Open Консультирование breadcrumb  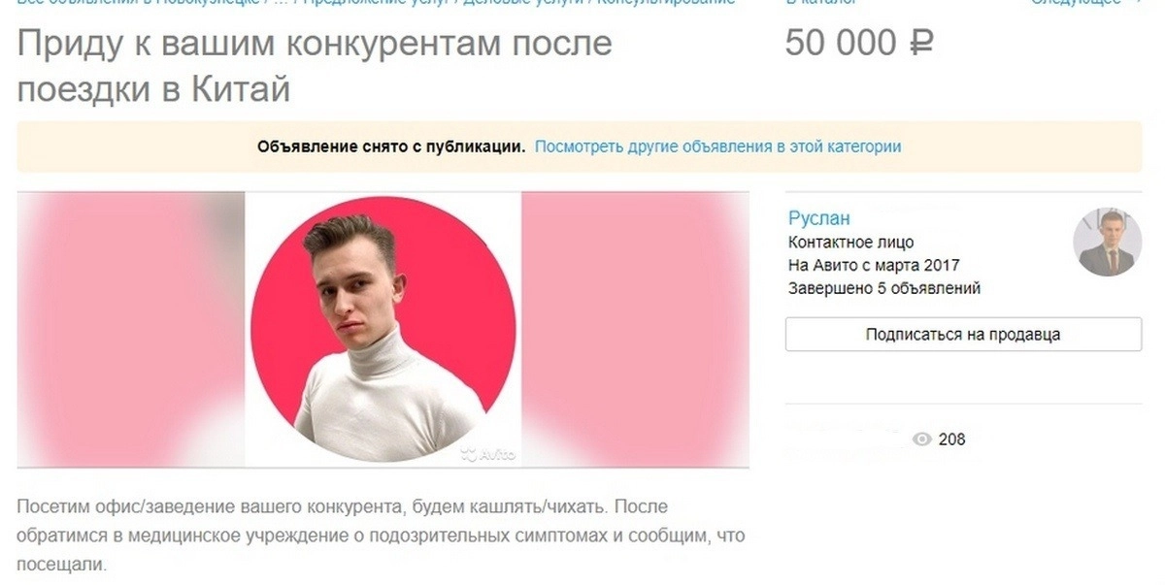point(666,3)
